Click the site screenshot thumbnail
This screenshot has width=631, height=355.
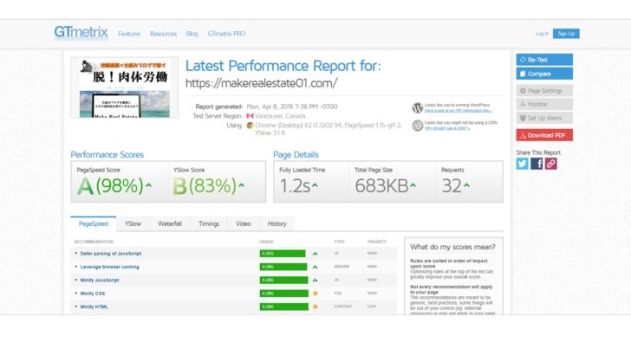click(124, 87)
